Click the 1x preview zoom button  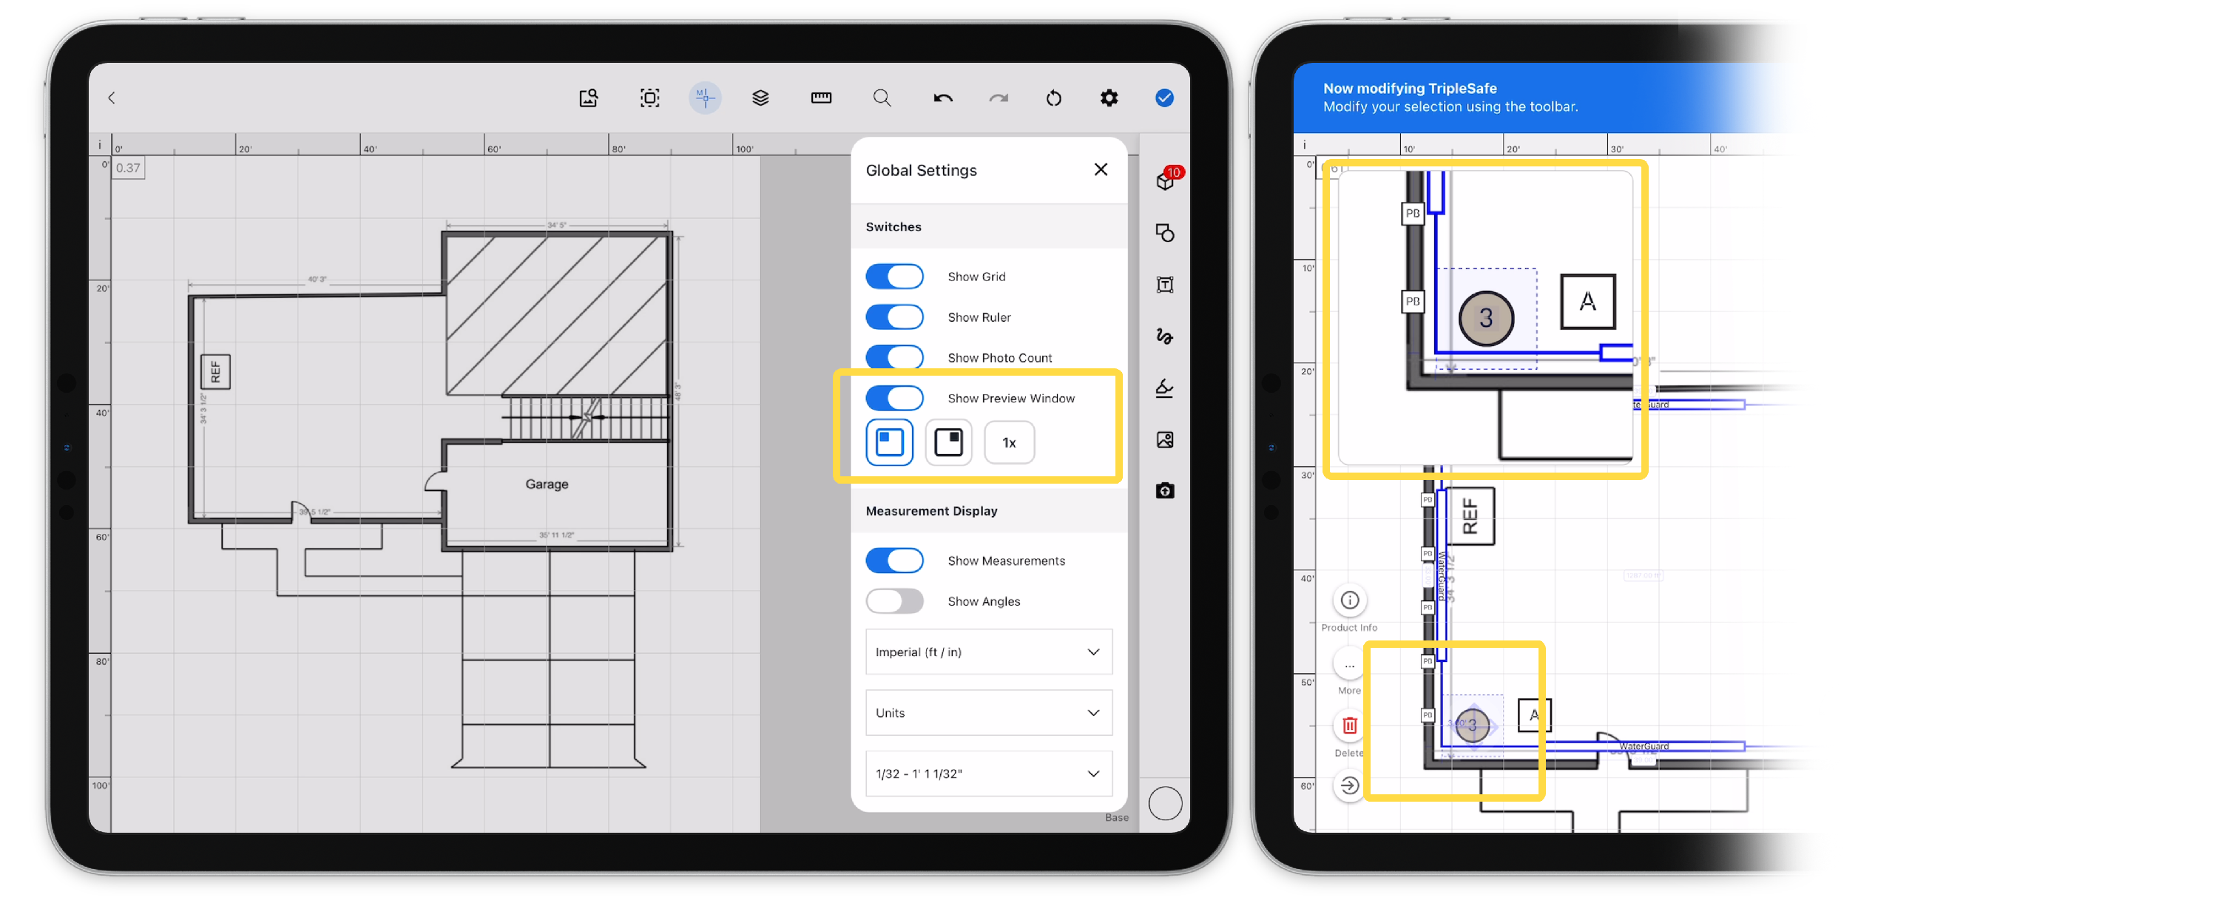[x=1009, y=443]
